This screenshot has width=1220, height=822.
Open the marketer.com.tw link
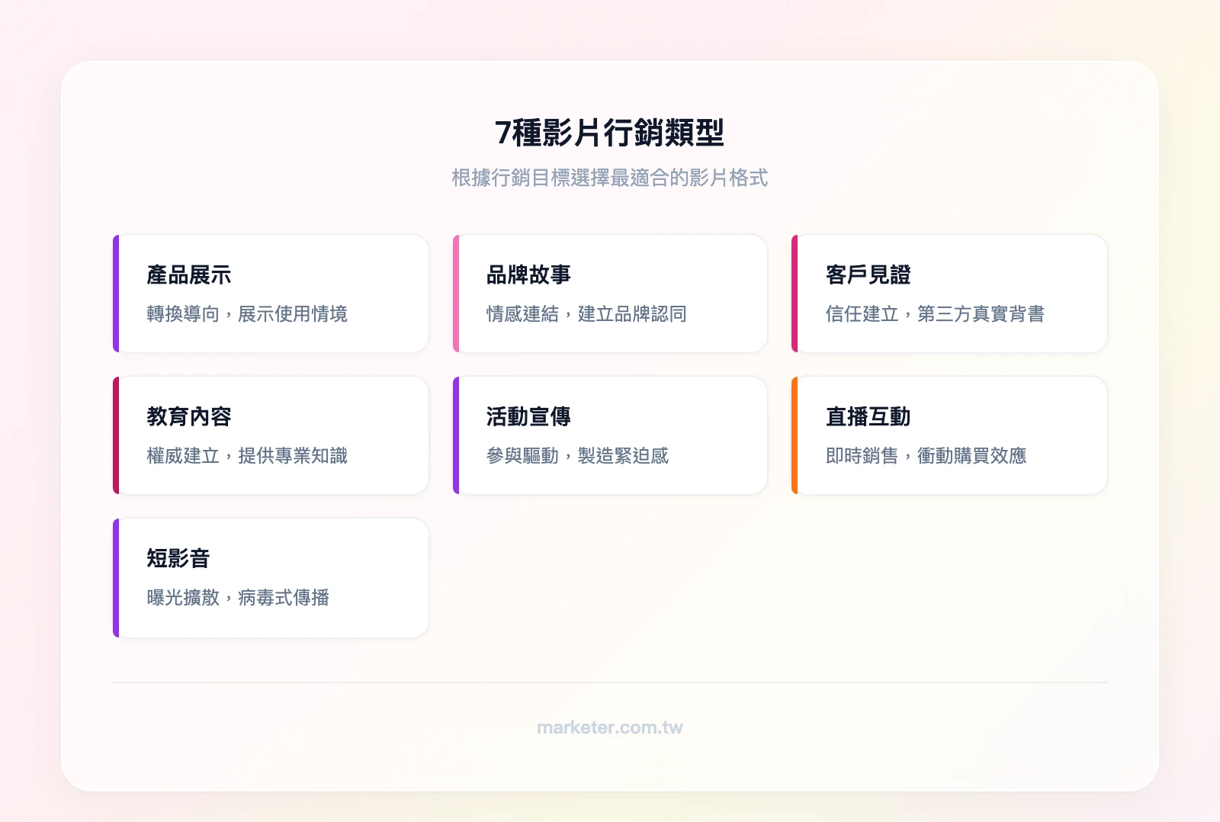(610, 727)
